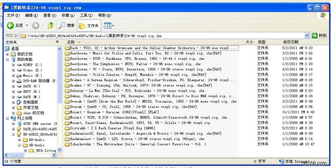Close the Folders side pane with X
The height and width of the screenshot is (168, 331).
pyautogui.click(x=58, y=42)
